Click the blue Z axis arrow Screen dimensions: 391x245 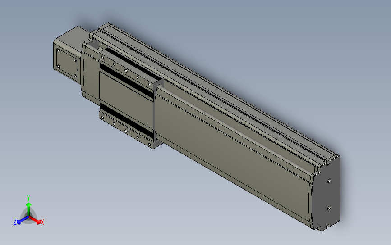tap(23, 220)
